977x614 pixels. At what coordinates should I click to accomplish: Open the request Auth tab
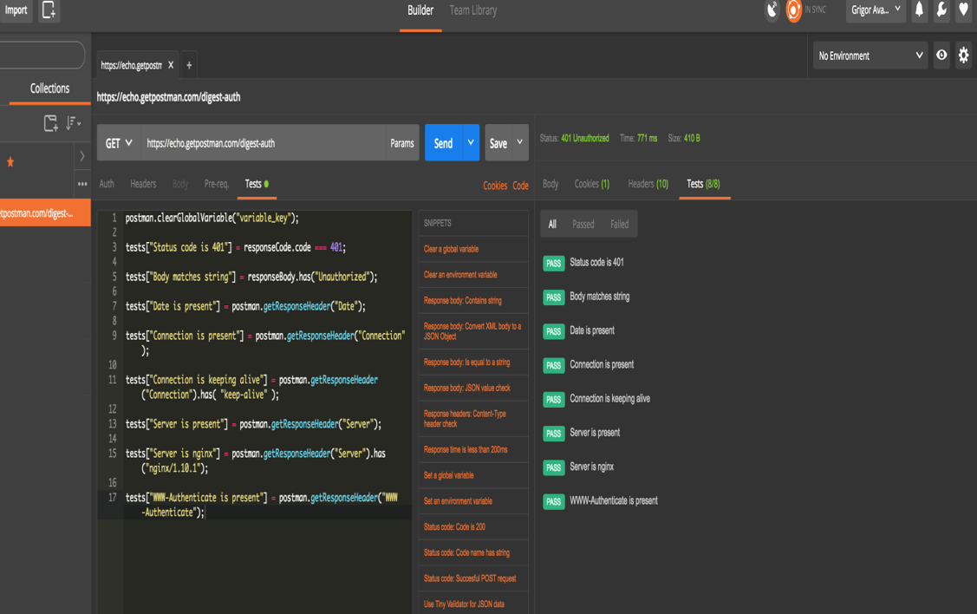[x=107, y=184]
